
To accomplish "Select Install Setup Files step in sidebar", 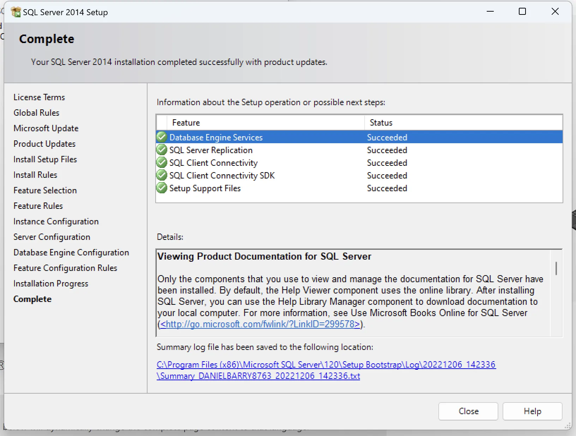I will tap(45, 159).
